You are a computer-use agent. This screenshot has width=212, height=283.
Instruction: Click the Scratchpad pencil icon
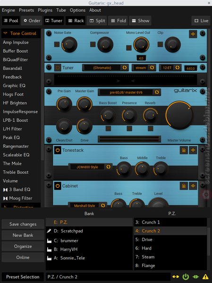(49, 231)
